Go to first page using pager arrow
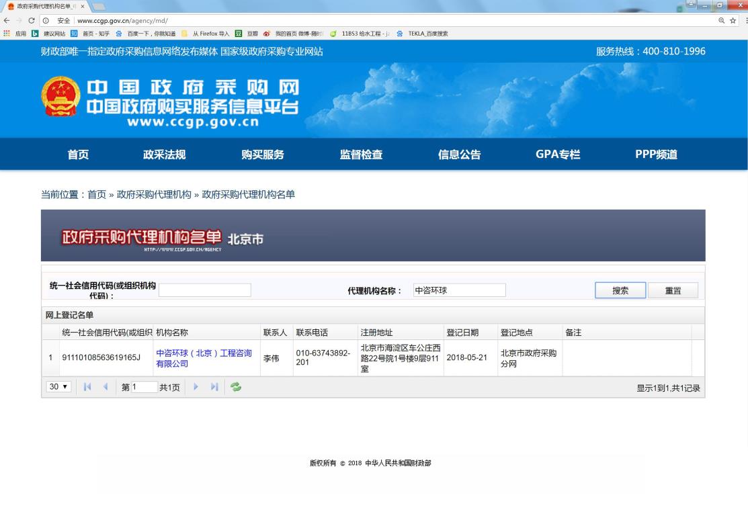Viewport: 748px width, 516px height. tap(87, 387)
